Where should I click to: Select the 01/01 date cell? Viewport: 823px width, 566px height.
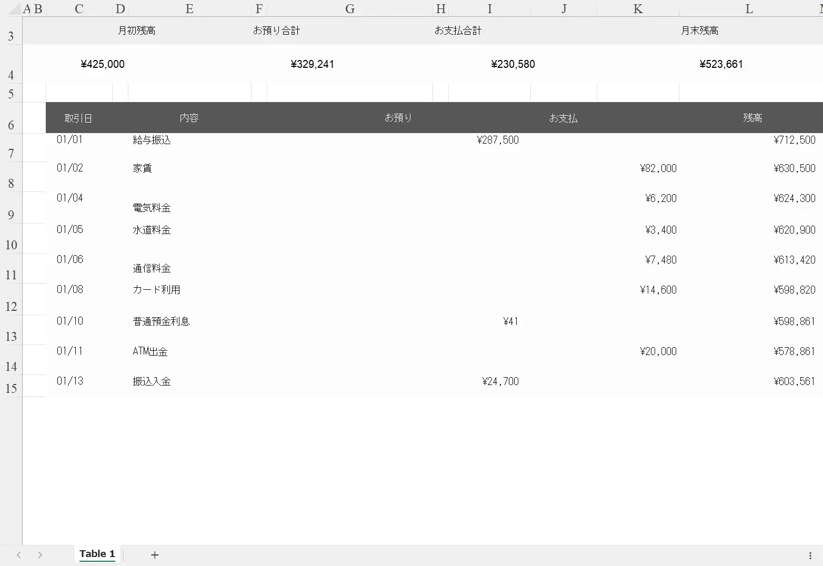pyautogui.click(x=70, y=140)
